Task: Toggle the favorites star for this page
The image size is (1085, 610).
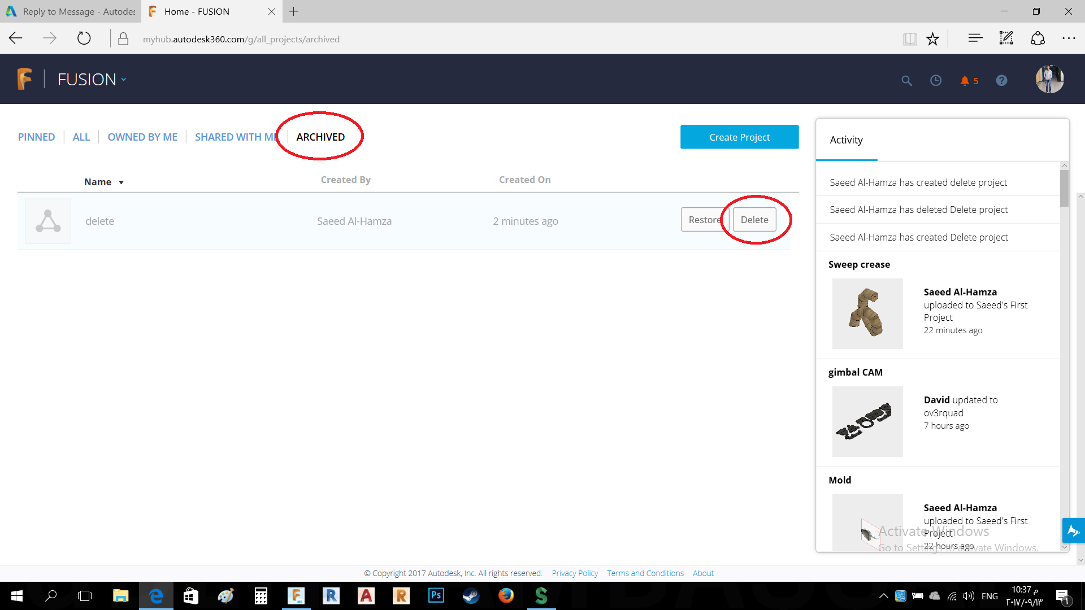Action: coord(933,38)
